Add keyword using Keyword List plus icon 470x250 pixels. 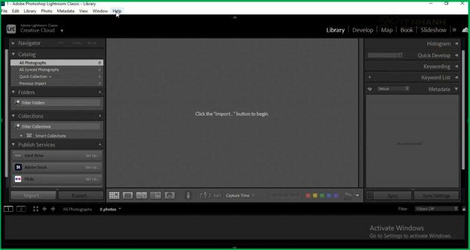coord(370,77)
